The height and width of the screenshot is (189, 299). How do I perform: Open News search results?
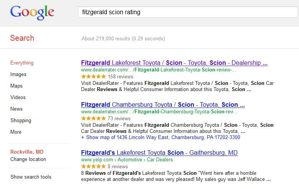(17, 109)
